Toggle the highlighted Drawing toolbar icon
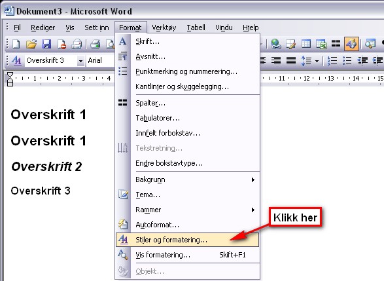Screen dimensions: 384x281 point(351,44)
